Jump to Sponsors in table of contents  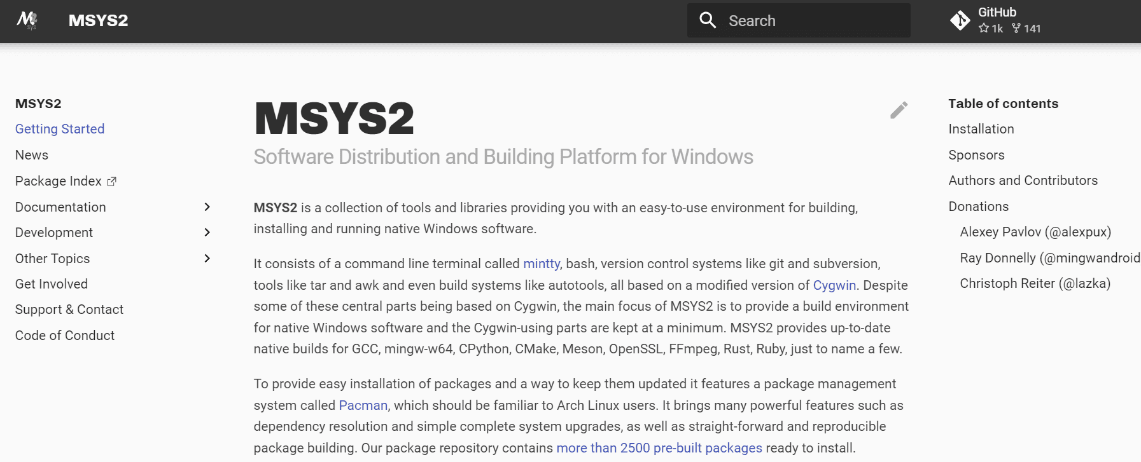pos(977,155)
